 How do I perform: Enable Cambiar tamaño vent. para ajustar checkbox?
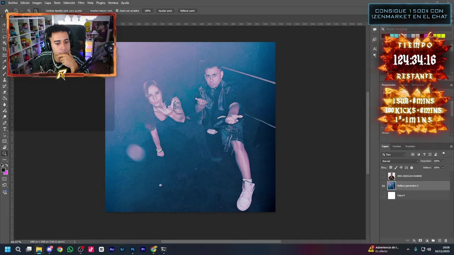pos(43,11)
